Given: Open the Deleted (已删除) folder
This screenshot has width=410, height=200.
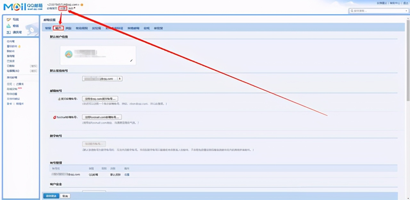Looking at the screenshot, I should click(11, 66).
